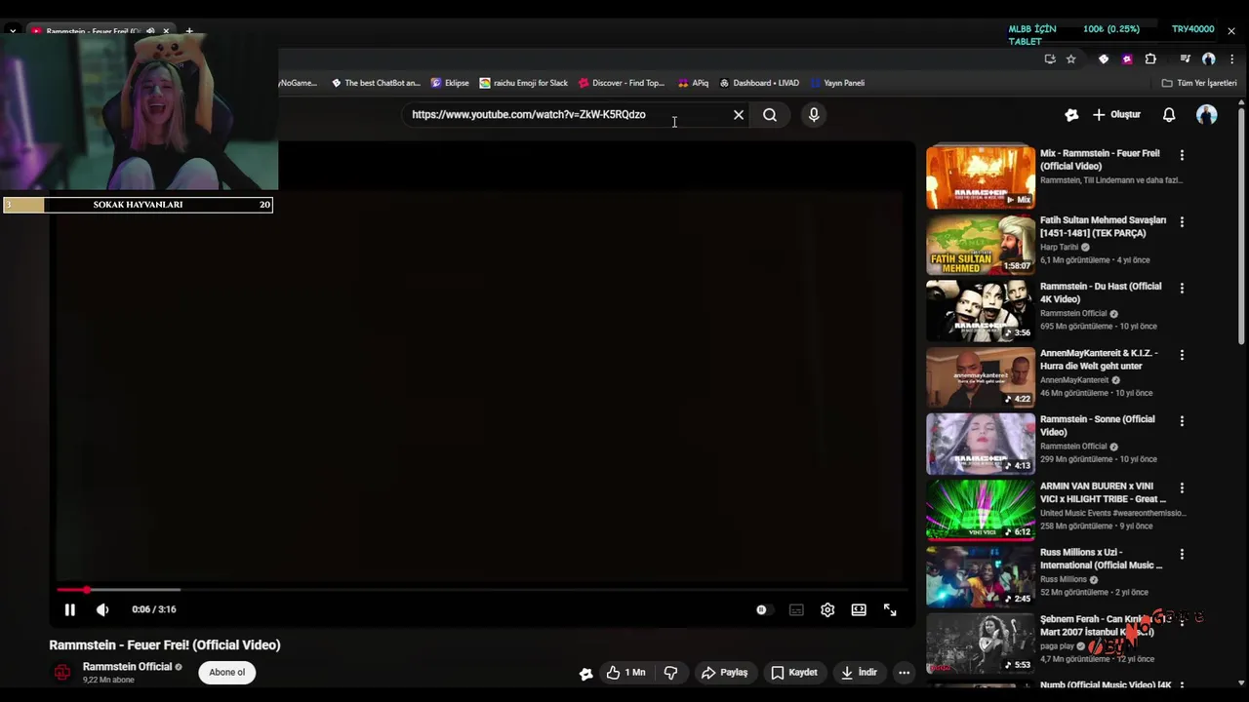
Task: Open the browser extensions puzzle icon
Action: 1150,58
